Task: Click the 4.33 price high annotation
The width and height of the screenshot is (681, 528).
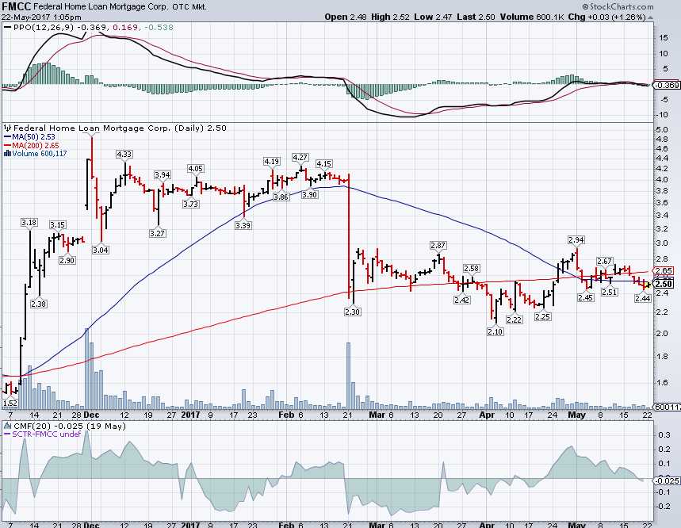Action: click(124, 154)
